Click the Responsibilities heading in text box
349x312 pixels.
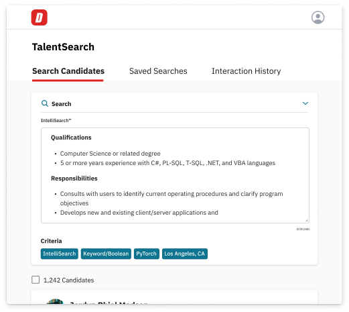click(74, 178)
